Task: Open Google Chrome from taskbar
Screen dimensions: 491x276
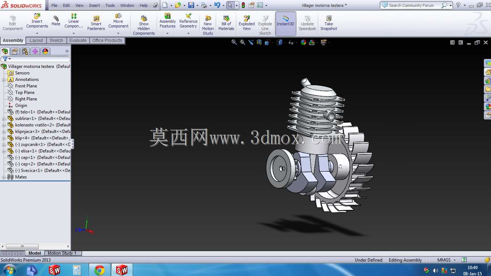Action: 99,270
